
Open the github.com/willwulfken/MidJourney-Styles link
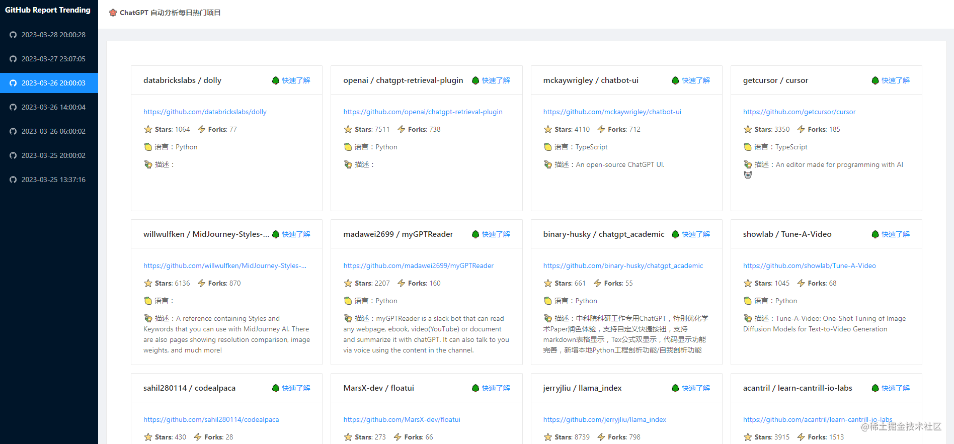pyautogui.click(x=225, y=265)
